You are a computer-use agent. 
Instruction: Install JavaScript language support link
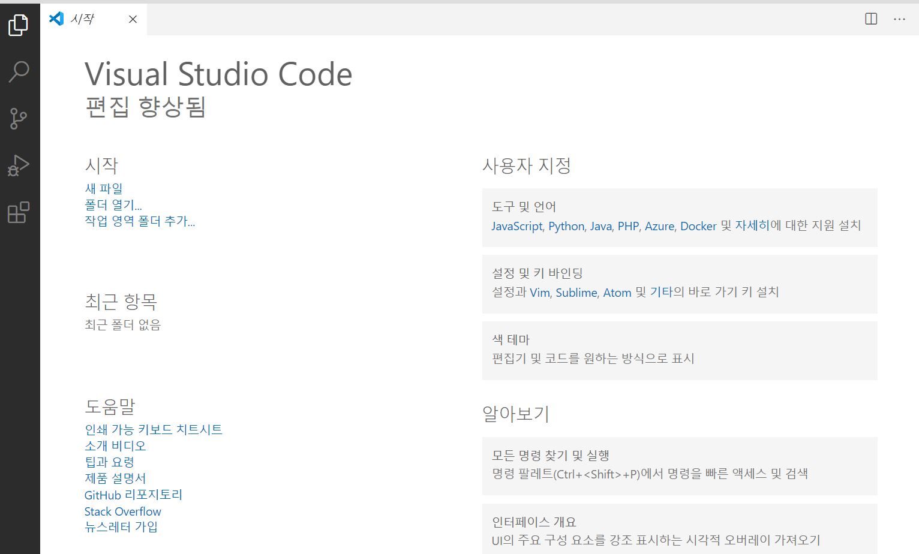pos(517,226)
